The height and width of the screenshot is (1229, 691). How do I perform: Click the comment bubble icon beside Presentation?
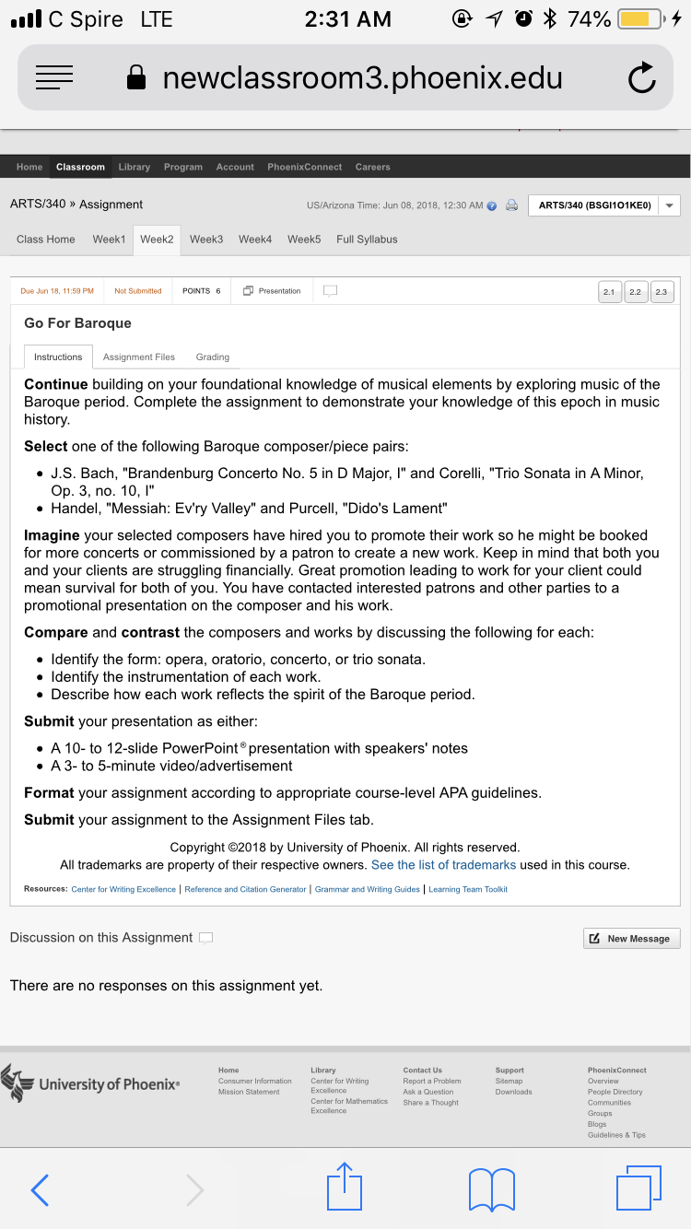tap(330, 290)
